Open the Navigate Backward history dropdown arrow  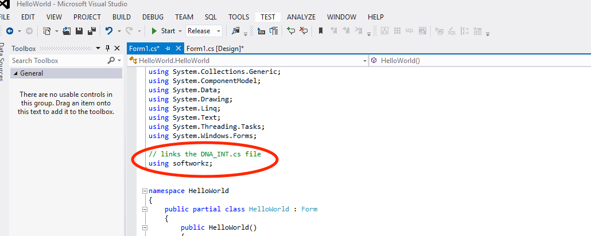point(20,32)
